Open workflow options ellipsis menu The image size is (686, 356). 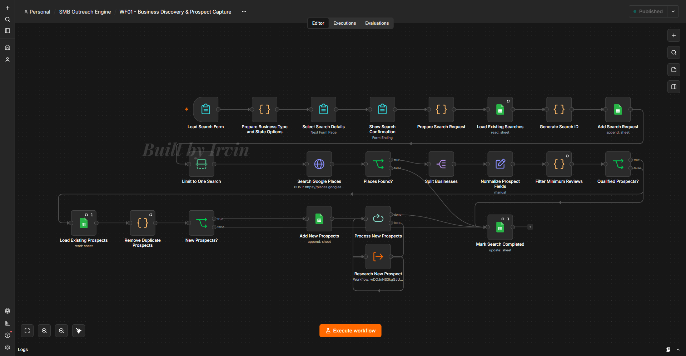pos(244,11)
